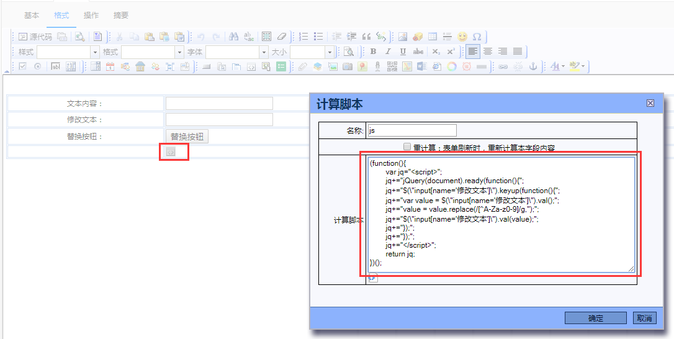Click the 名称 name input field

[412, 130]
